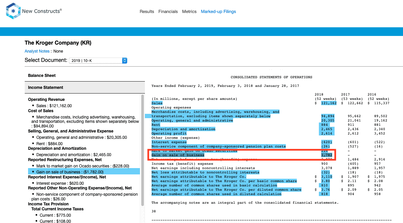This screenshot has width=403, height=223.
Task: Click highlighted (32) value in the filing
Action: click(x=326, y=172)
